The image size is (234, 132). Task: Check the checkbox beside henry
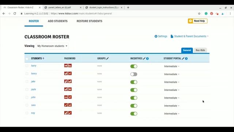[x=27, y=74]
